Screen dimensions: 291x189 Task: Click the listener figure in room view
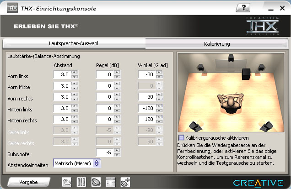click(x=231, y=103)
